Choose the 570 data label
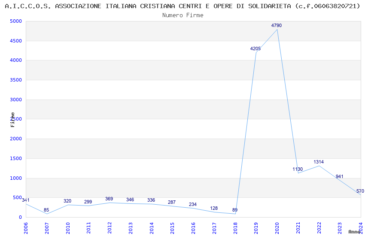 point(360,191)
